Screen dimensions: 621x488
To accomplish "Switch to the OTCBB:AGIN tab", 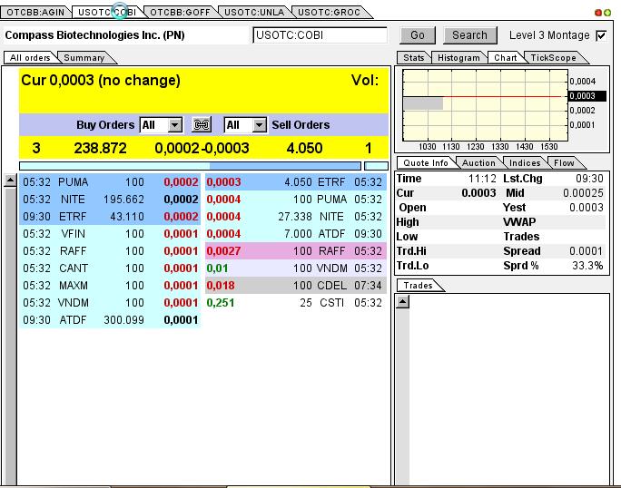I will click(x=35, y=13).
